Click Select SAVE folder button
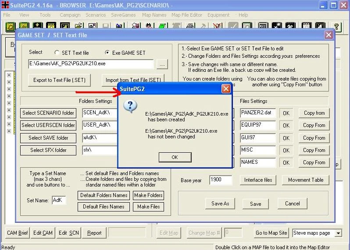 click(x=48, y=138)
